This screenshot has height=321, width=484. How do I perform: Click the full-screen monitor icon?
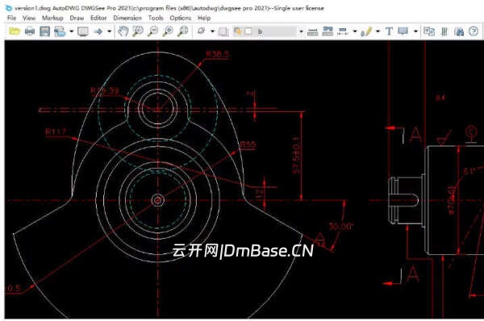[83, 31]
